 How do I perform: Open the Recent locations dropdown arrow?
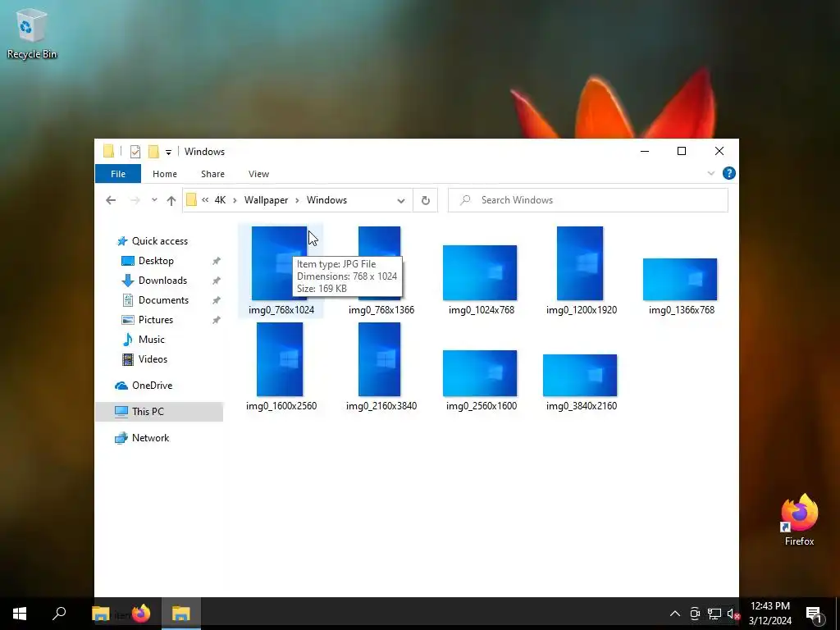tap(154, 200)
